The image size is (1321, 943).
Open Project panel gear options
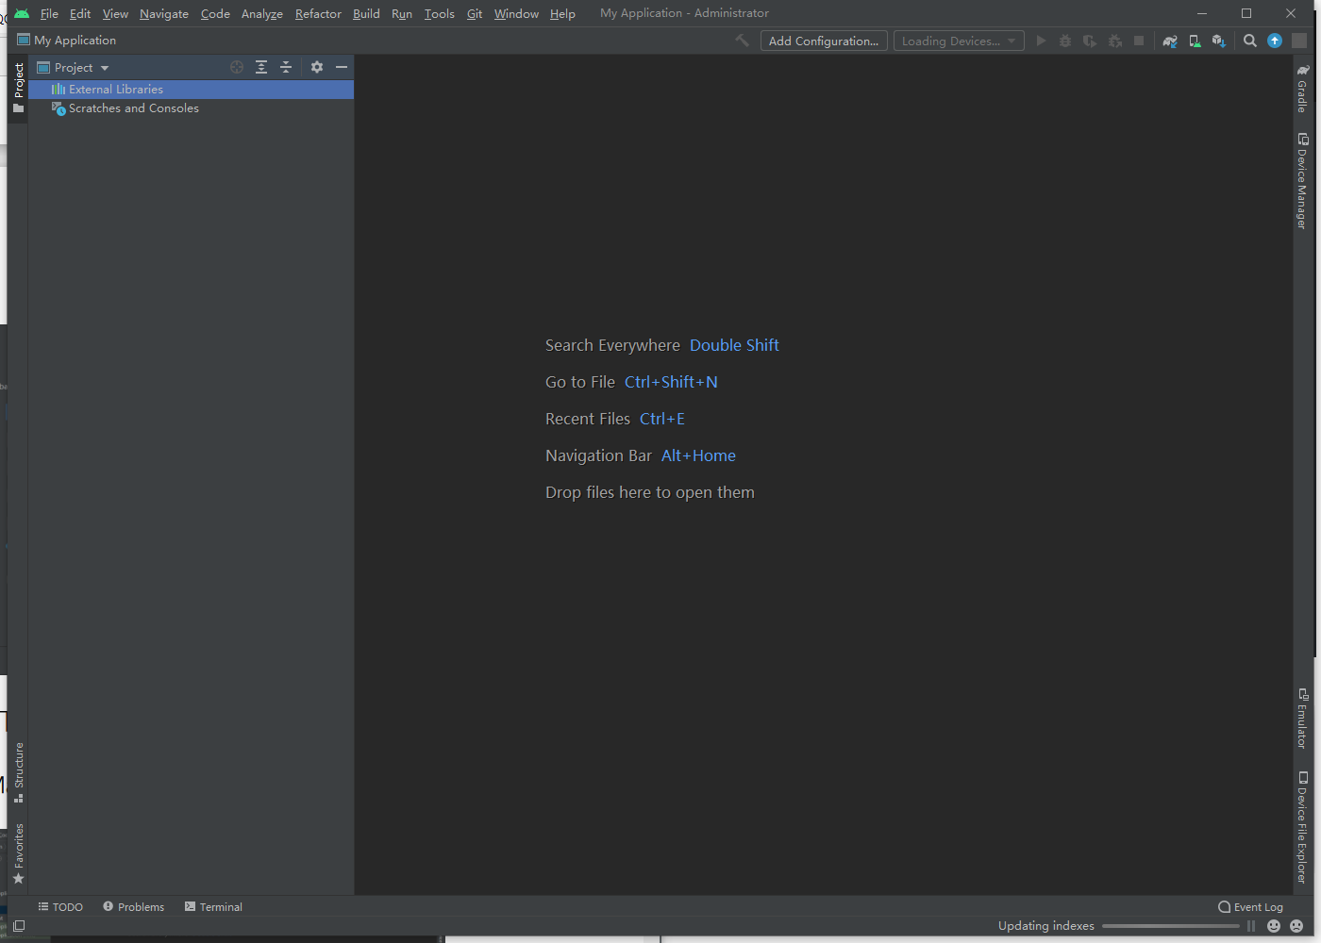pyautogui.click(x=317, y=68)
